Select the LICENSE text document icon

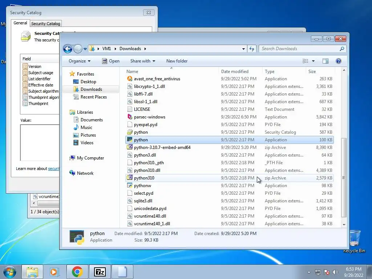[x=130, y=109]
